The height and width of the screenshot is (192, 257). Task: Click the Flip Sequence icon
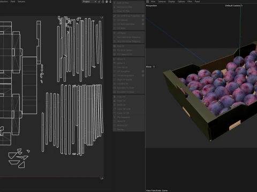coord(115,117)
